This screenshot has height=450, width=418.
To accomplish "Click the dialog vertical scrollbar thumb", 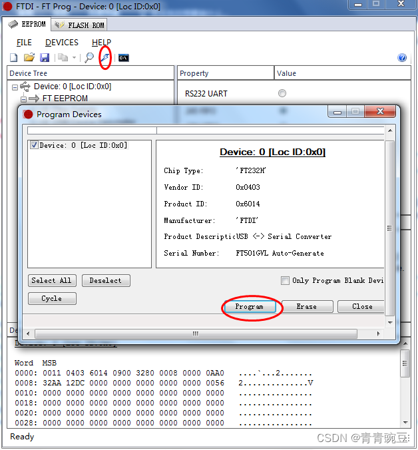I will click(389, 228).
